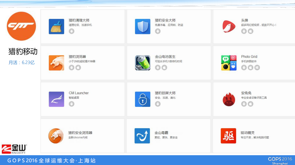Open the 猎豹安全大师 title link
This screenshot has height=165, width=295.
(x=165, y=20)
